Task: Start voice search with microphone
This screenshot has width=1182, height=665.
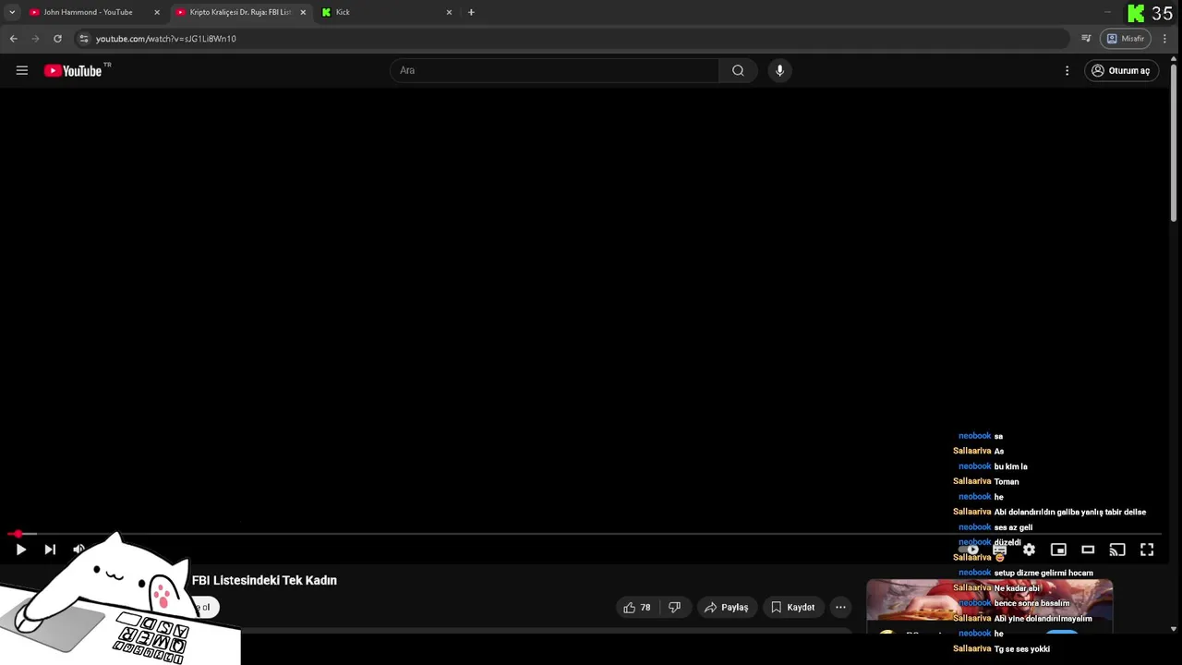Action: (x=779, y=70)
